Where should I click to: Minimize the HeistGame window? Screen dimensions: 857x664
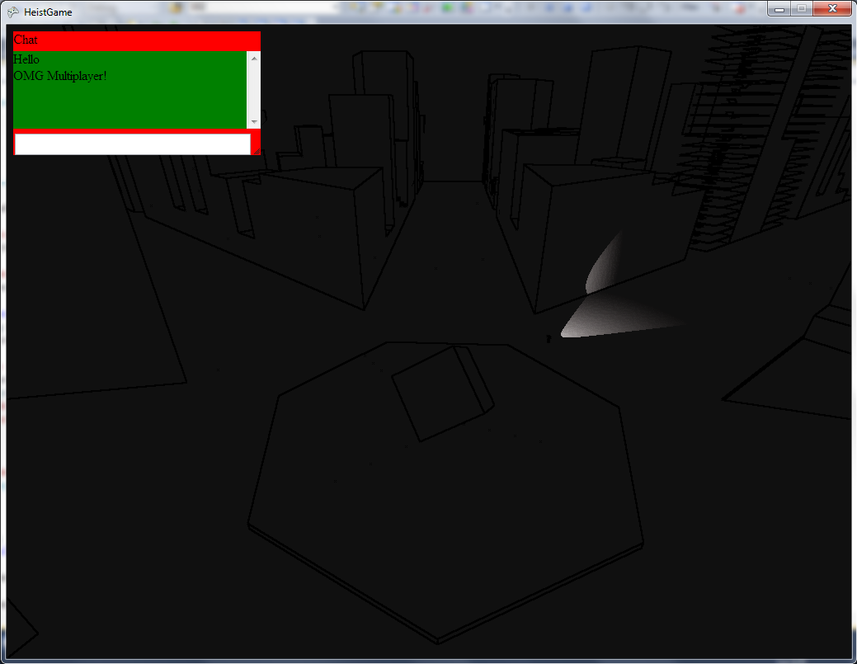click(779, 9)
